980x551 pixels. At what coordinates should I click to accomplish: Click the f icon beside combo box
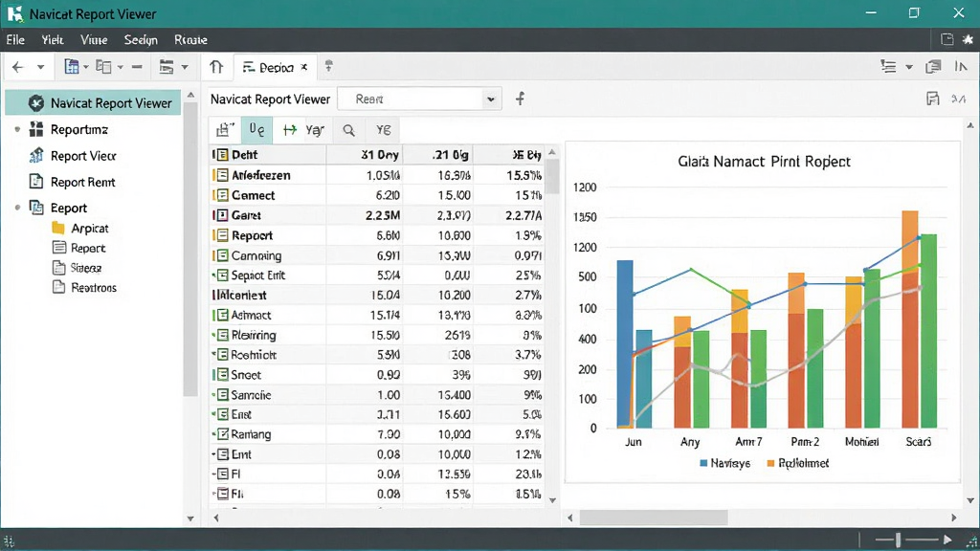[x=520, y=99]
